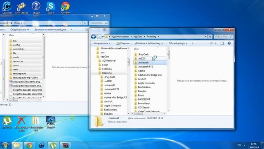The height and width of the screenshot is (149, 264).
Task: Open the view options dropdown arrow
Action: (x=216, y=43)
